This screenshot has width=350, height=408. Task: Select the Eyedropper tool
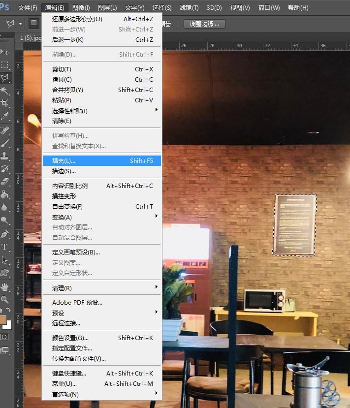tap(5, 116)
